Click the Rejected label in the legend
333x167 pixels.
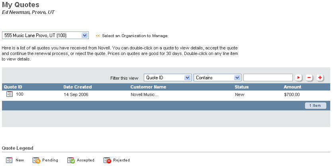[121, 160]
